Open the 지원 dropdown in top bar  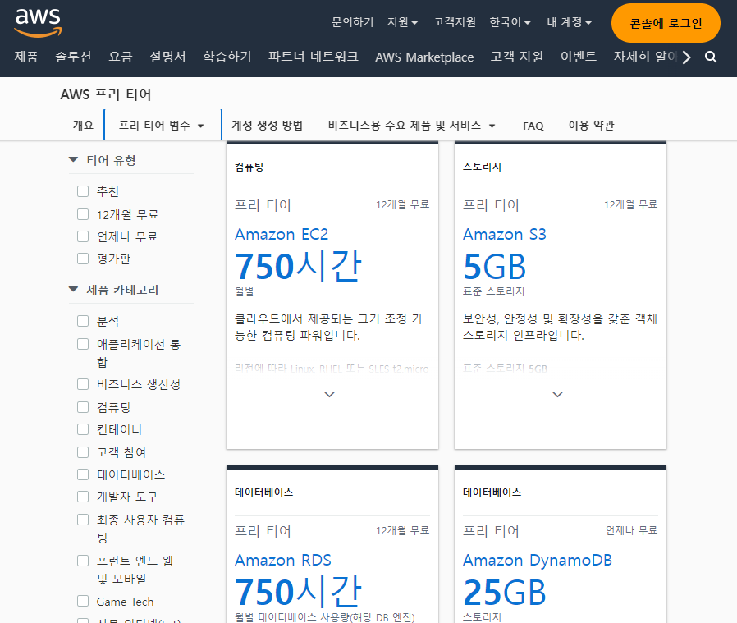click(x=402, y=22)
